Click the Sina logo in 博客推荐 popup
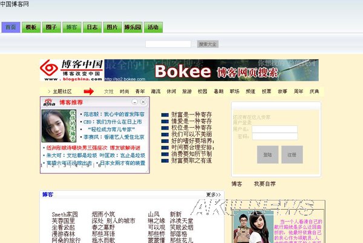 point(48,102)
